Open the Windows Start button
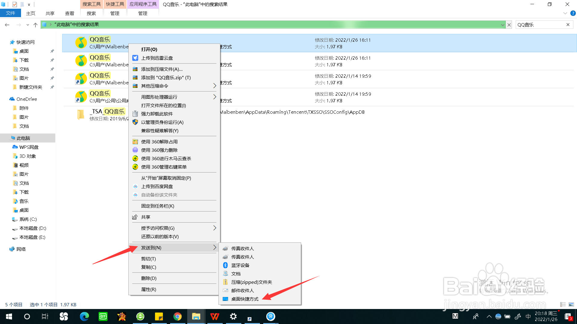This screenshot has width=577, height=324. pos(9,316)
